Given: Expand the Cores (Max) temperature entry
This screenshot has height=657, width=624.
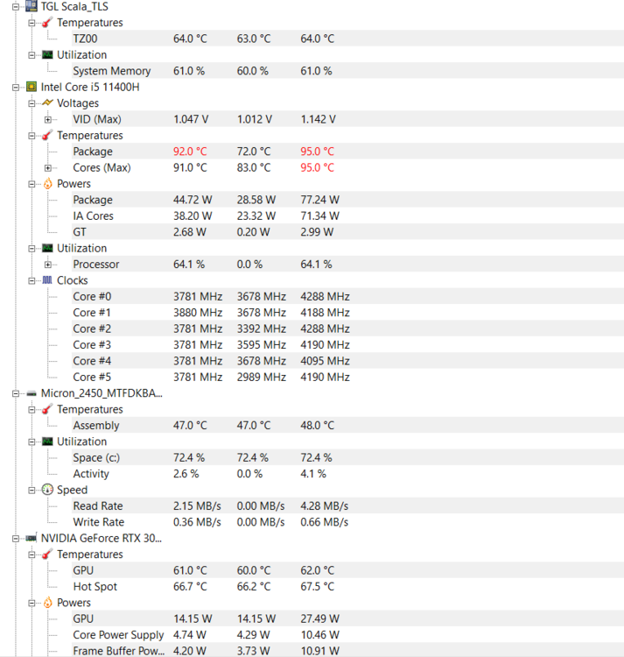Looking at the screenshot, I should tap(48, 168).
